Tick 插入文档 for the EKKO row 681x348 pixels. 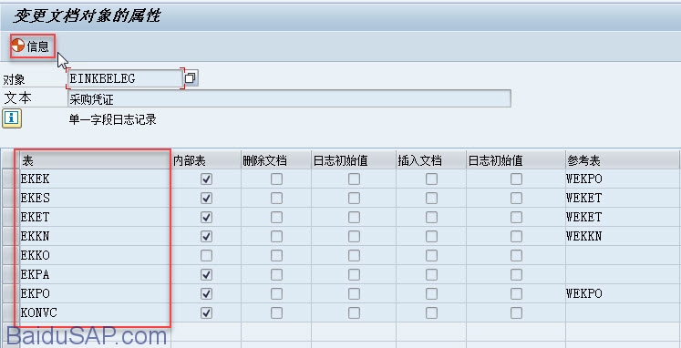[431, 255]
